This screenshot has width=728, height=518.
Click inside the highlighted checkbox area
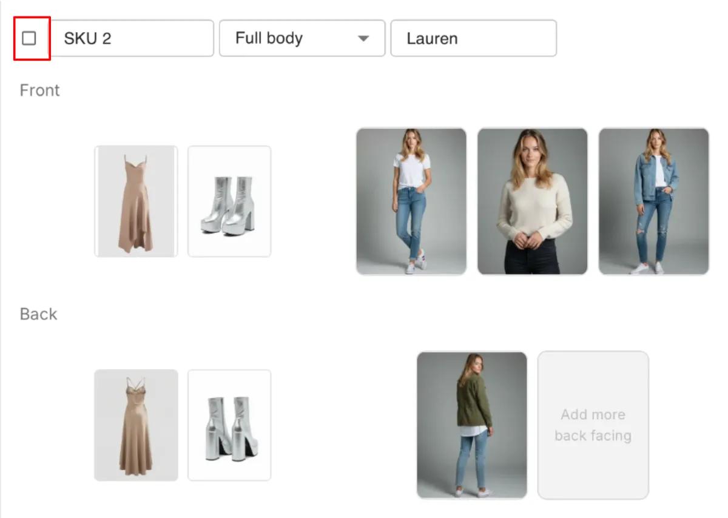pos(29,38)
